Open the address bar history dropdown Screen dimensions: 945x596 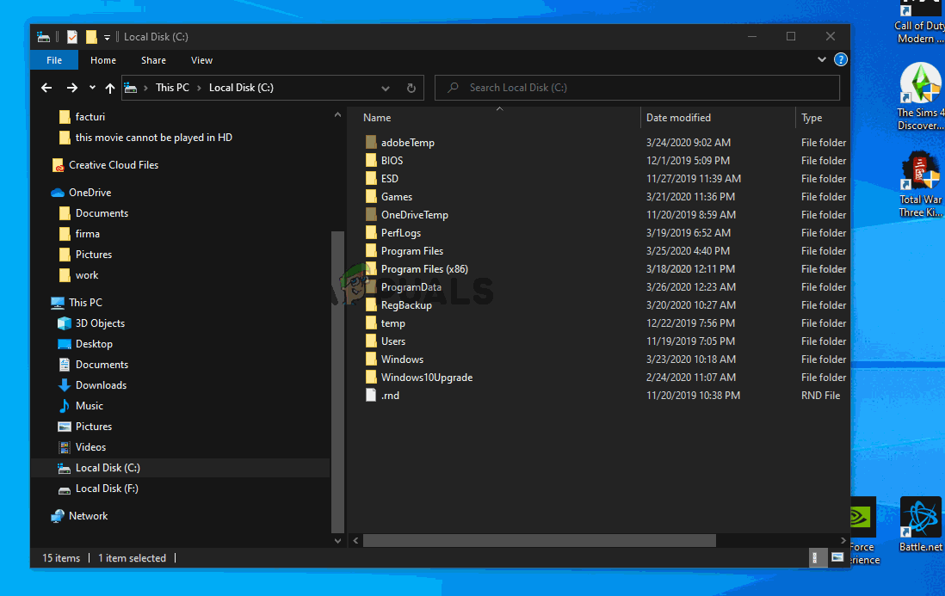(x=386, y=88)
